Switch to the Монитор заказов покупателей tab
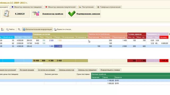This screenshot has width=170, height=95. tap(60, 7)
